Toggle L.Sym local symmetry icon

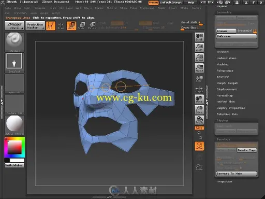coord(199,89)
